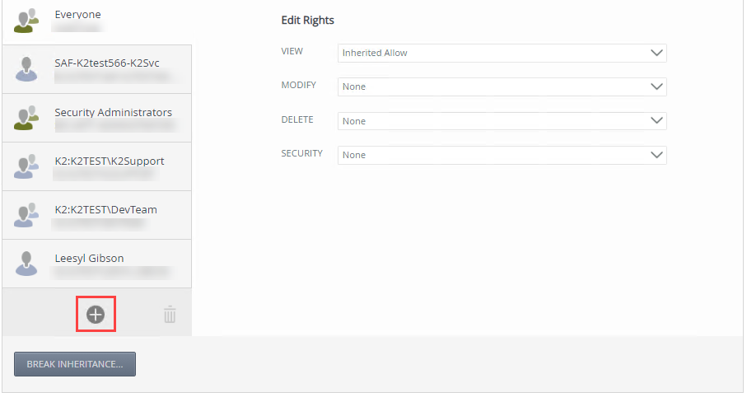Click the DevTeam group icon
The image size is (747, 402).
(x=26, y=215)
